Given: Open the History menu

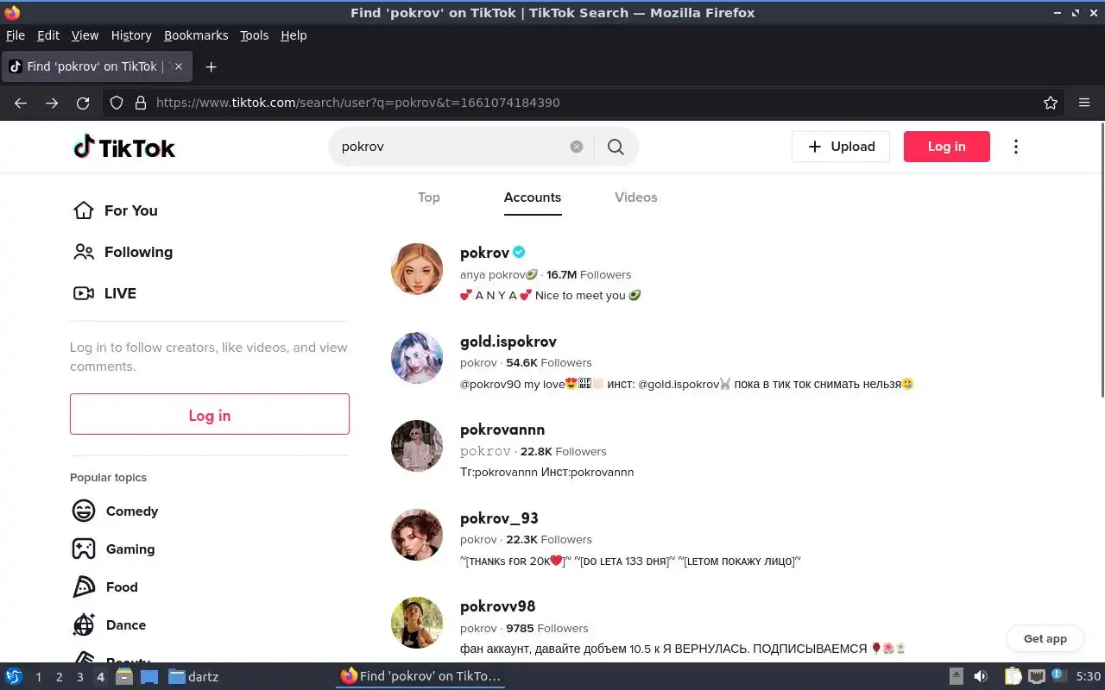Looking at the screenshot, I should pos(131,35).
